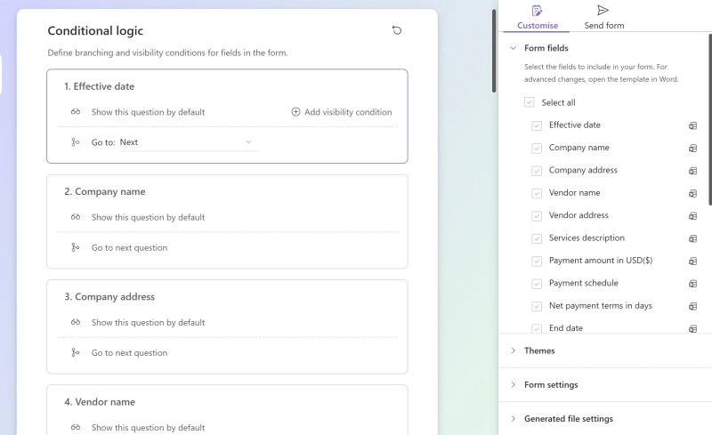712x435 pixels.
Task: Click the '1. Effective date' heading
Action: pos(99,86)
